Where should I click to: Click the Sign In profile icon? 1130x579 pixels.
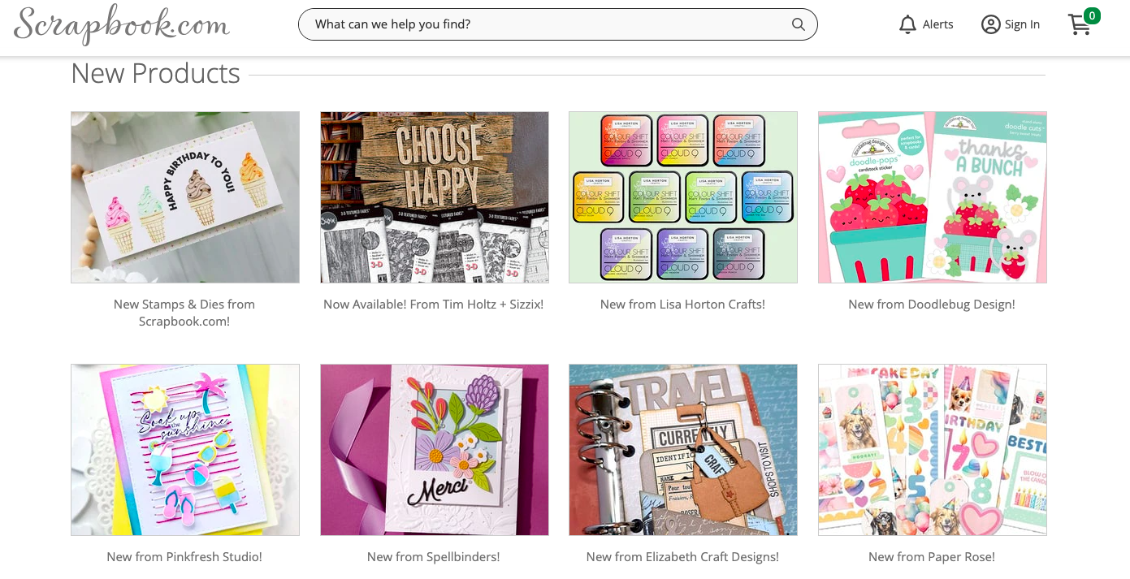pos(990,24)
